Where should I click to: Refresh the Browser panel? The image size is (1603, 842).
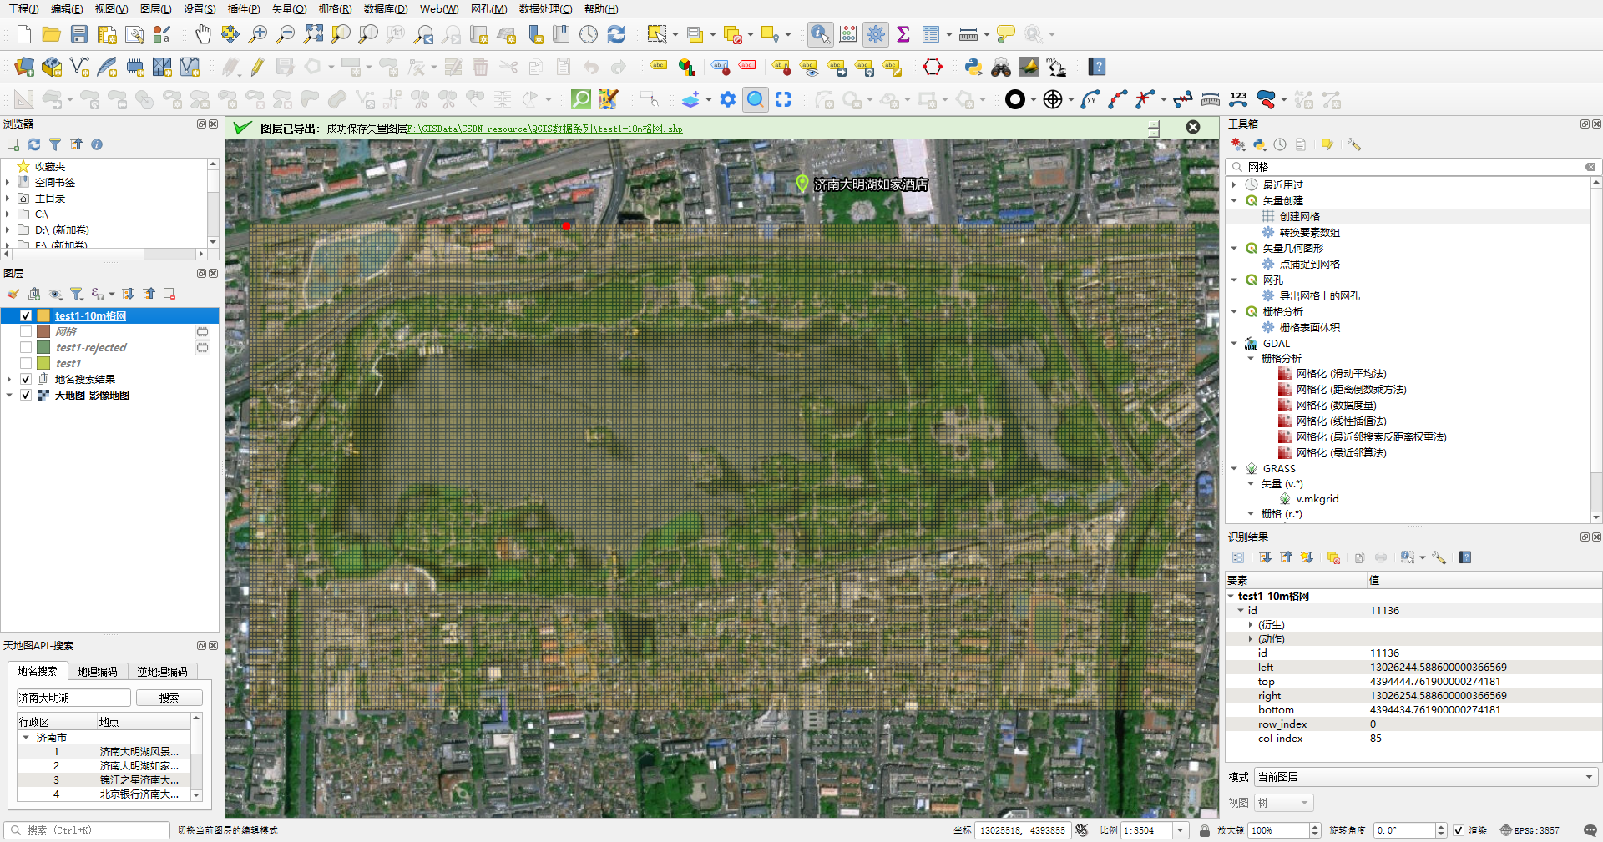click(34, 144)
